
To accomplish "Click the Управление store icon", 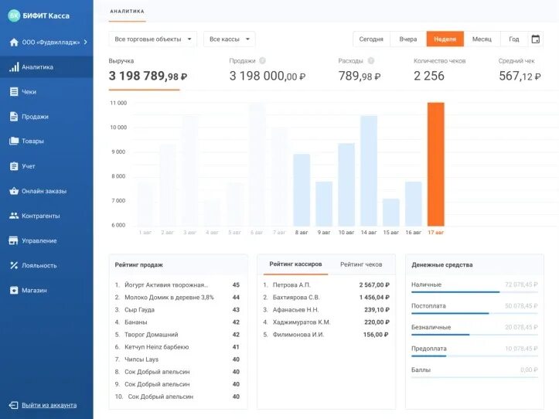I will click(x=14, y=240).
